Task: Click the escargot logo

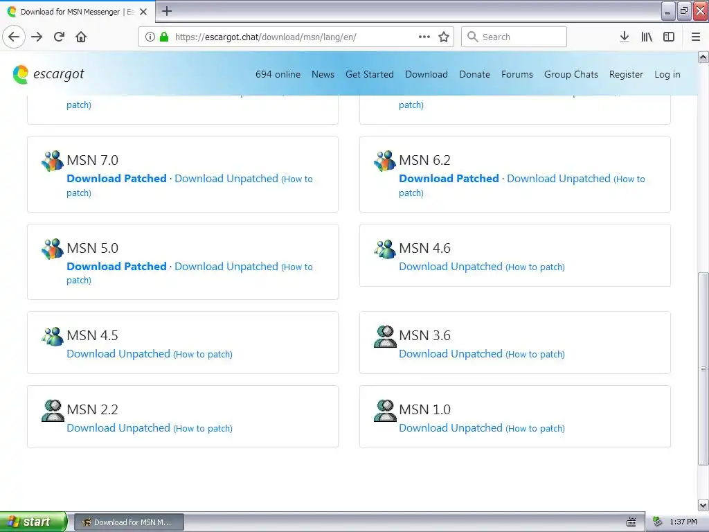Action: coord(48,74)
